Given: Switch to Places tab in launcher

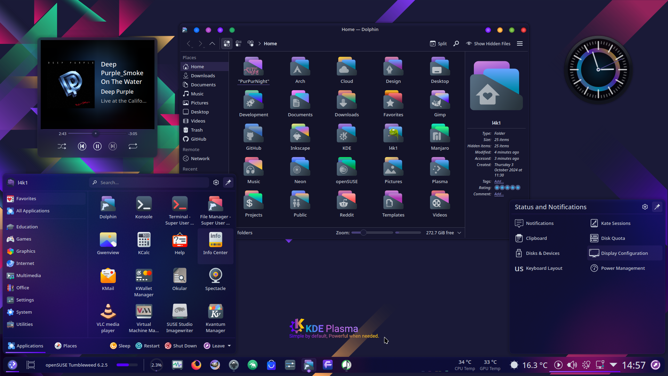Looking at the screenshot, I should 65,346.
